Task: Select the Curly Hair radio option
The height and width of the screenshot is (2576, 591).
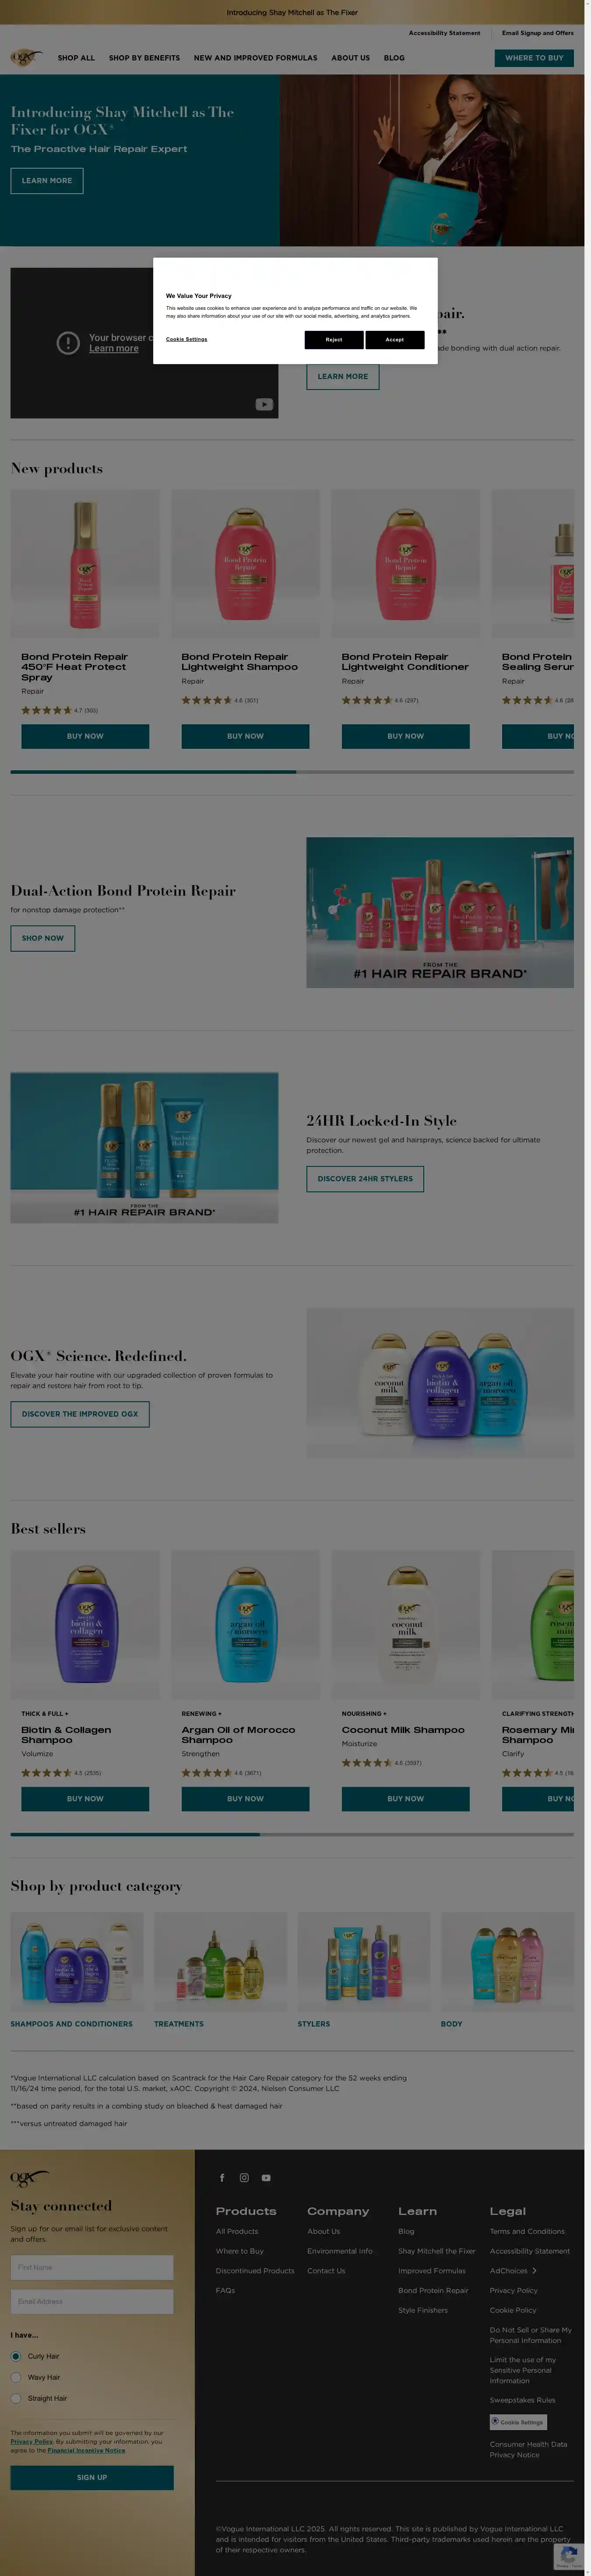Action: tap(16, 2356)
